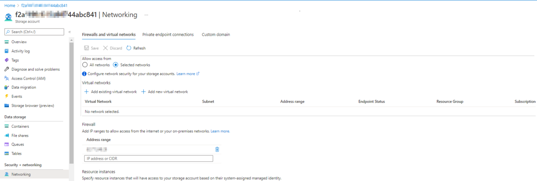Click the plus icon for existing virtual network
The image size is (537, 181).
coord(86,92)
